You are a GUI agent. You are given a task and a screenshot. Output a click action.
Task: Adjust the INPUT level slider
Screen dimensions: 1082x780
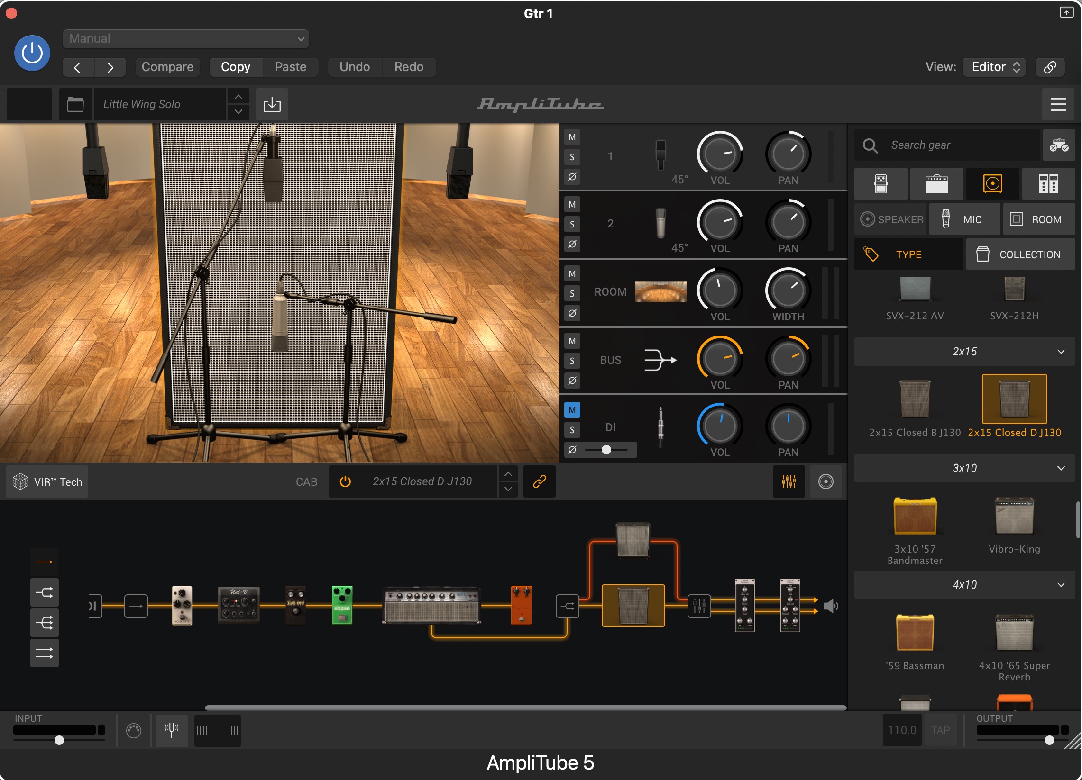pyautogui.click(x=59, y=740)
